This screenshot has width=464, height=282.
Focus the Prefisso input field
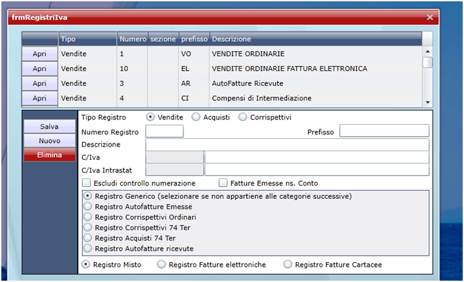coord(384,131)
